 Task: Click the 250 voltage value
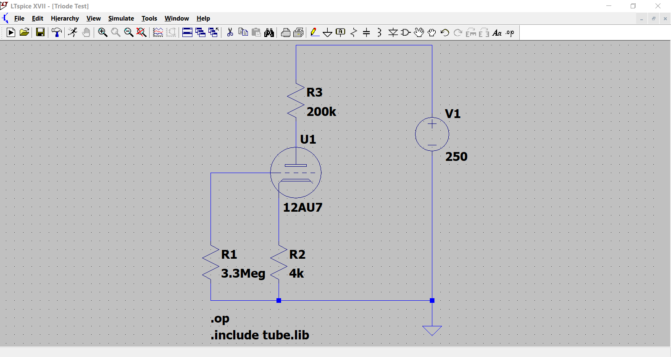(x=456, y=157)
